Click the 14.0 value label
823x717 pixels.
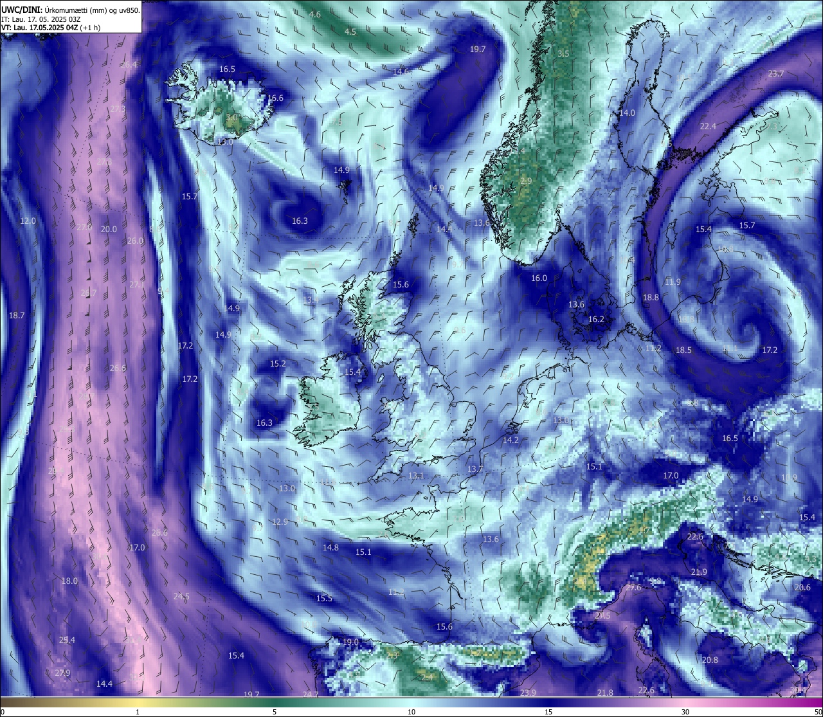tap(627, 113)
